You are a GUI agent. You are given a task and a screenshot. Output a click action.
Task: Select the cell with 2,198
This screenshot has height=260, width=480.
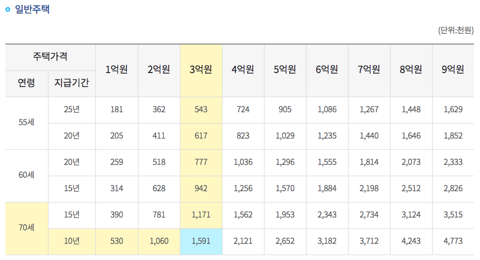pyautogui.click(x=369, y=189)
